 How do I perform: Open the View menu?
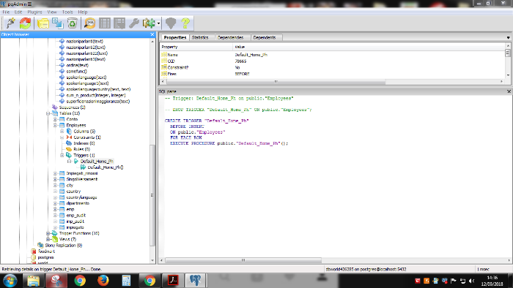(52, 12)
